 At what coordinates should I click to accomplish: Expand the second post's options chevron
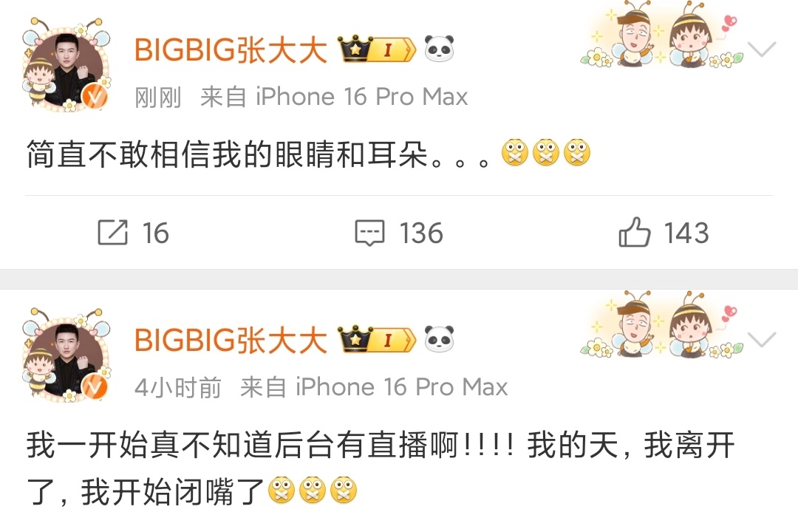pyautogui.click(x=762, y=339)
